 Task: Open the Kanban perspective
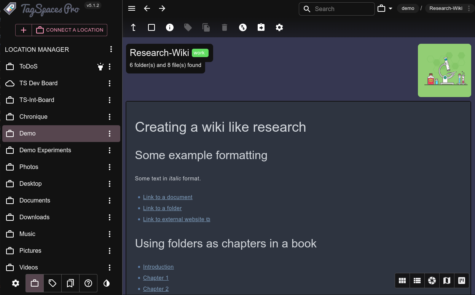point(461,281)
